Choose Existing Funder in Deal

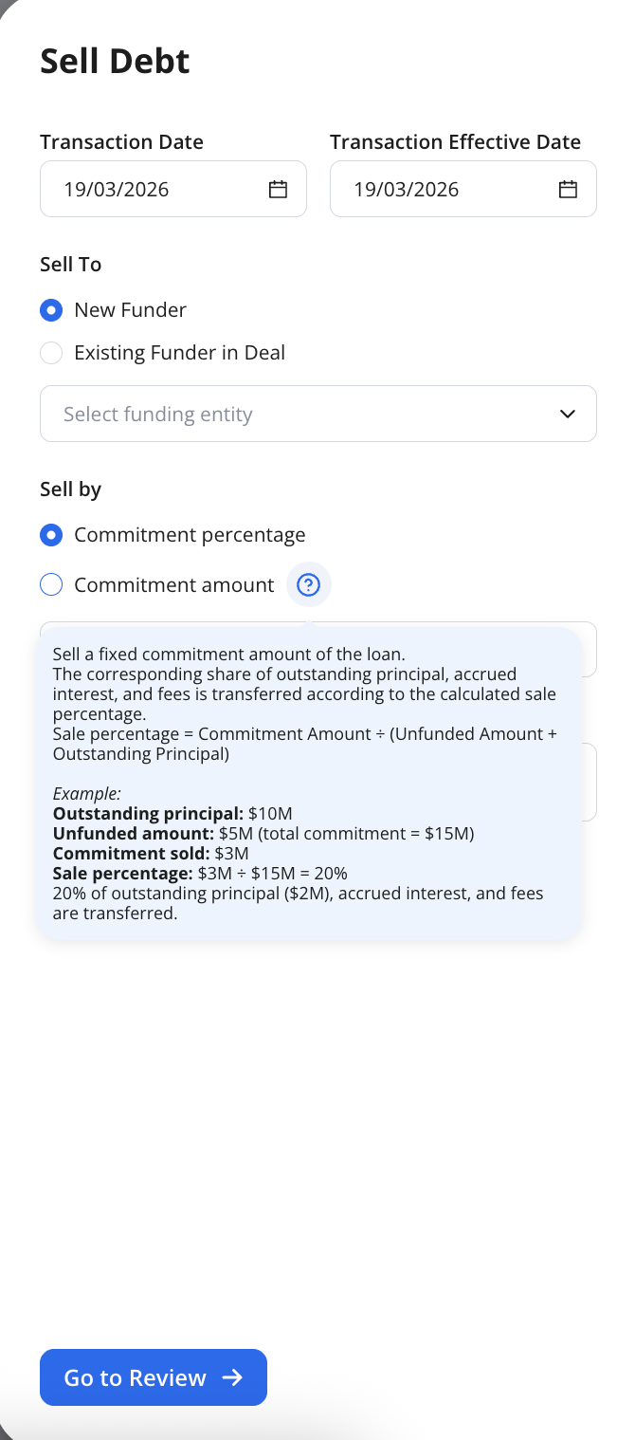pos(51,352)
